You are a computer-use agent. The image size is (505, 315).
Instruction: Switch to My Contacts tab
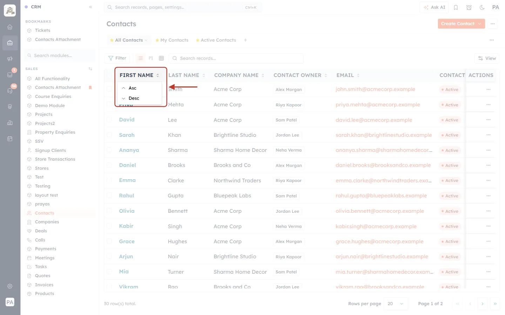pos(172,40)
